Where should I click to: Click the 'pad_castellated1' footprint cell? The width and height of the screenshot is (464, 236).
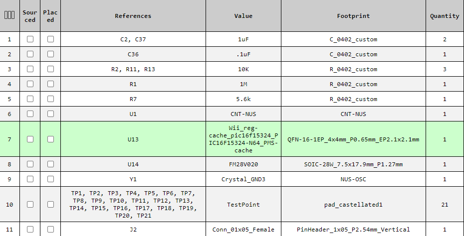tap(353, 205)
